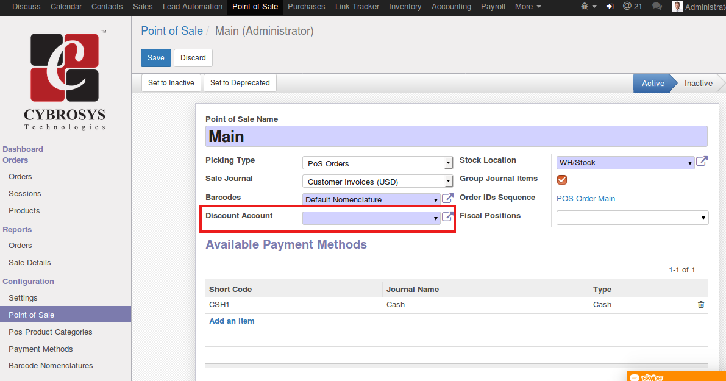
Task: Open the Sale Journal dropdown
Action: tap(448, 182)
